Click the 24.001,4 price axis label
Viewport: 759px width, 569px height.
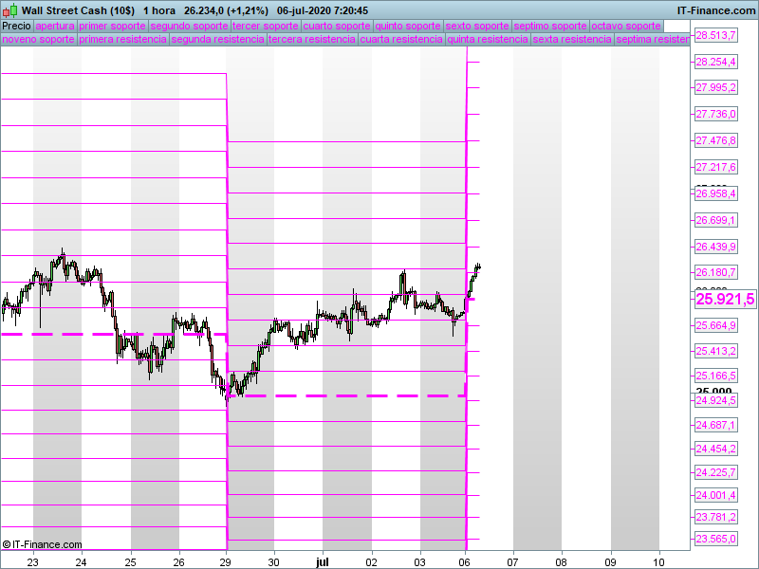[716, 495]
